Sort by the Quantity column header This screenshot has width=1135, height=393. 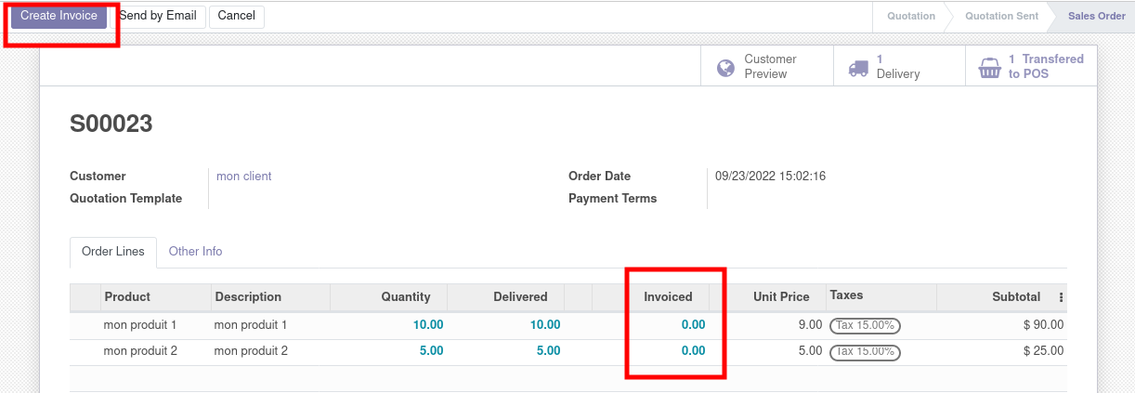tap(388, 296)
